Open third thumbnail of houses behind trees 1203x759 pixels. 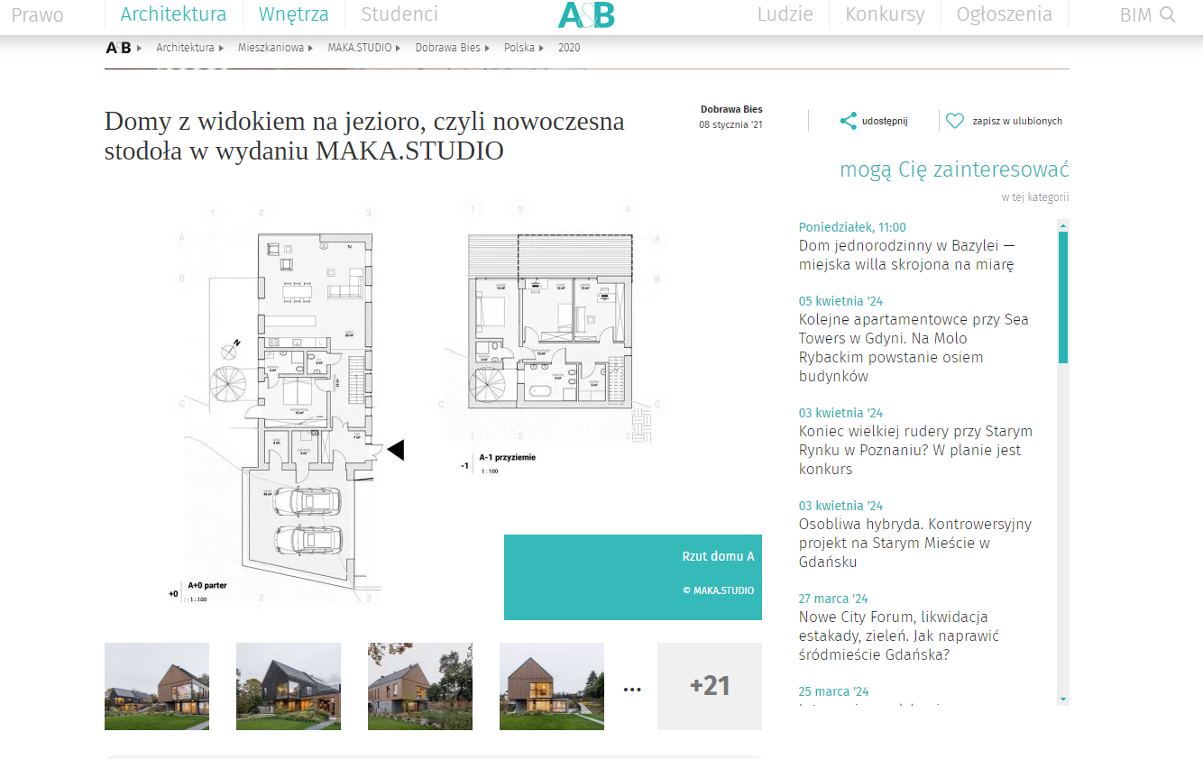click(x=420, y=686)
